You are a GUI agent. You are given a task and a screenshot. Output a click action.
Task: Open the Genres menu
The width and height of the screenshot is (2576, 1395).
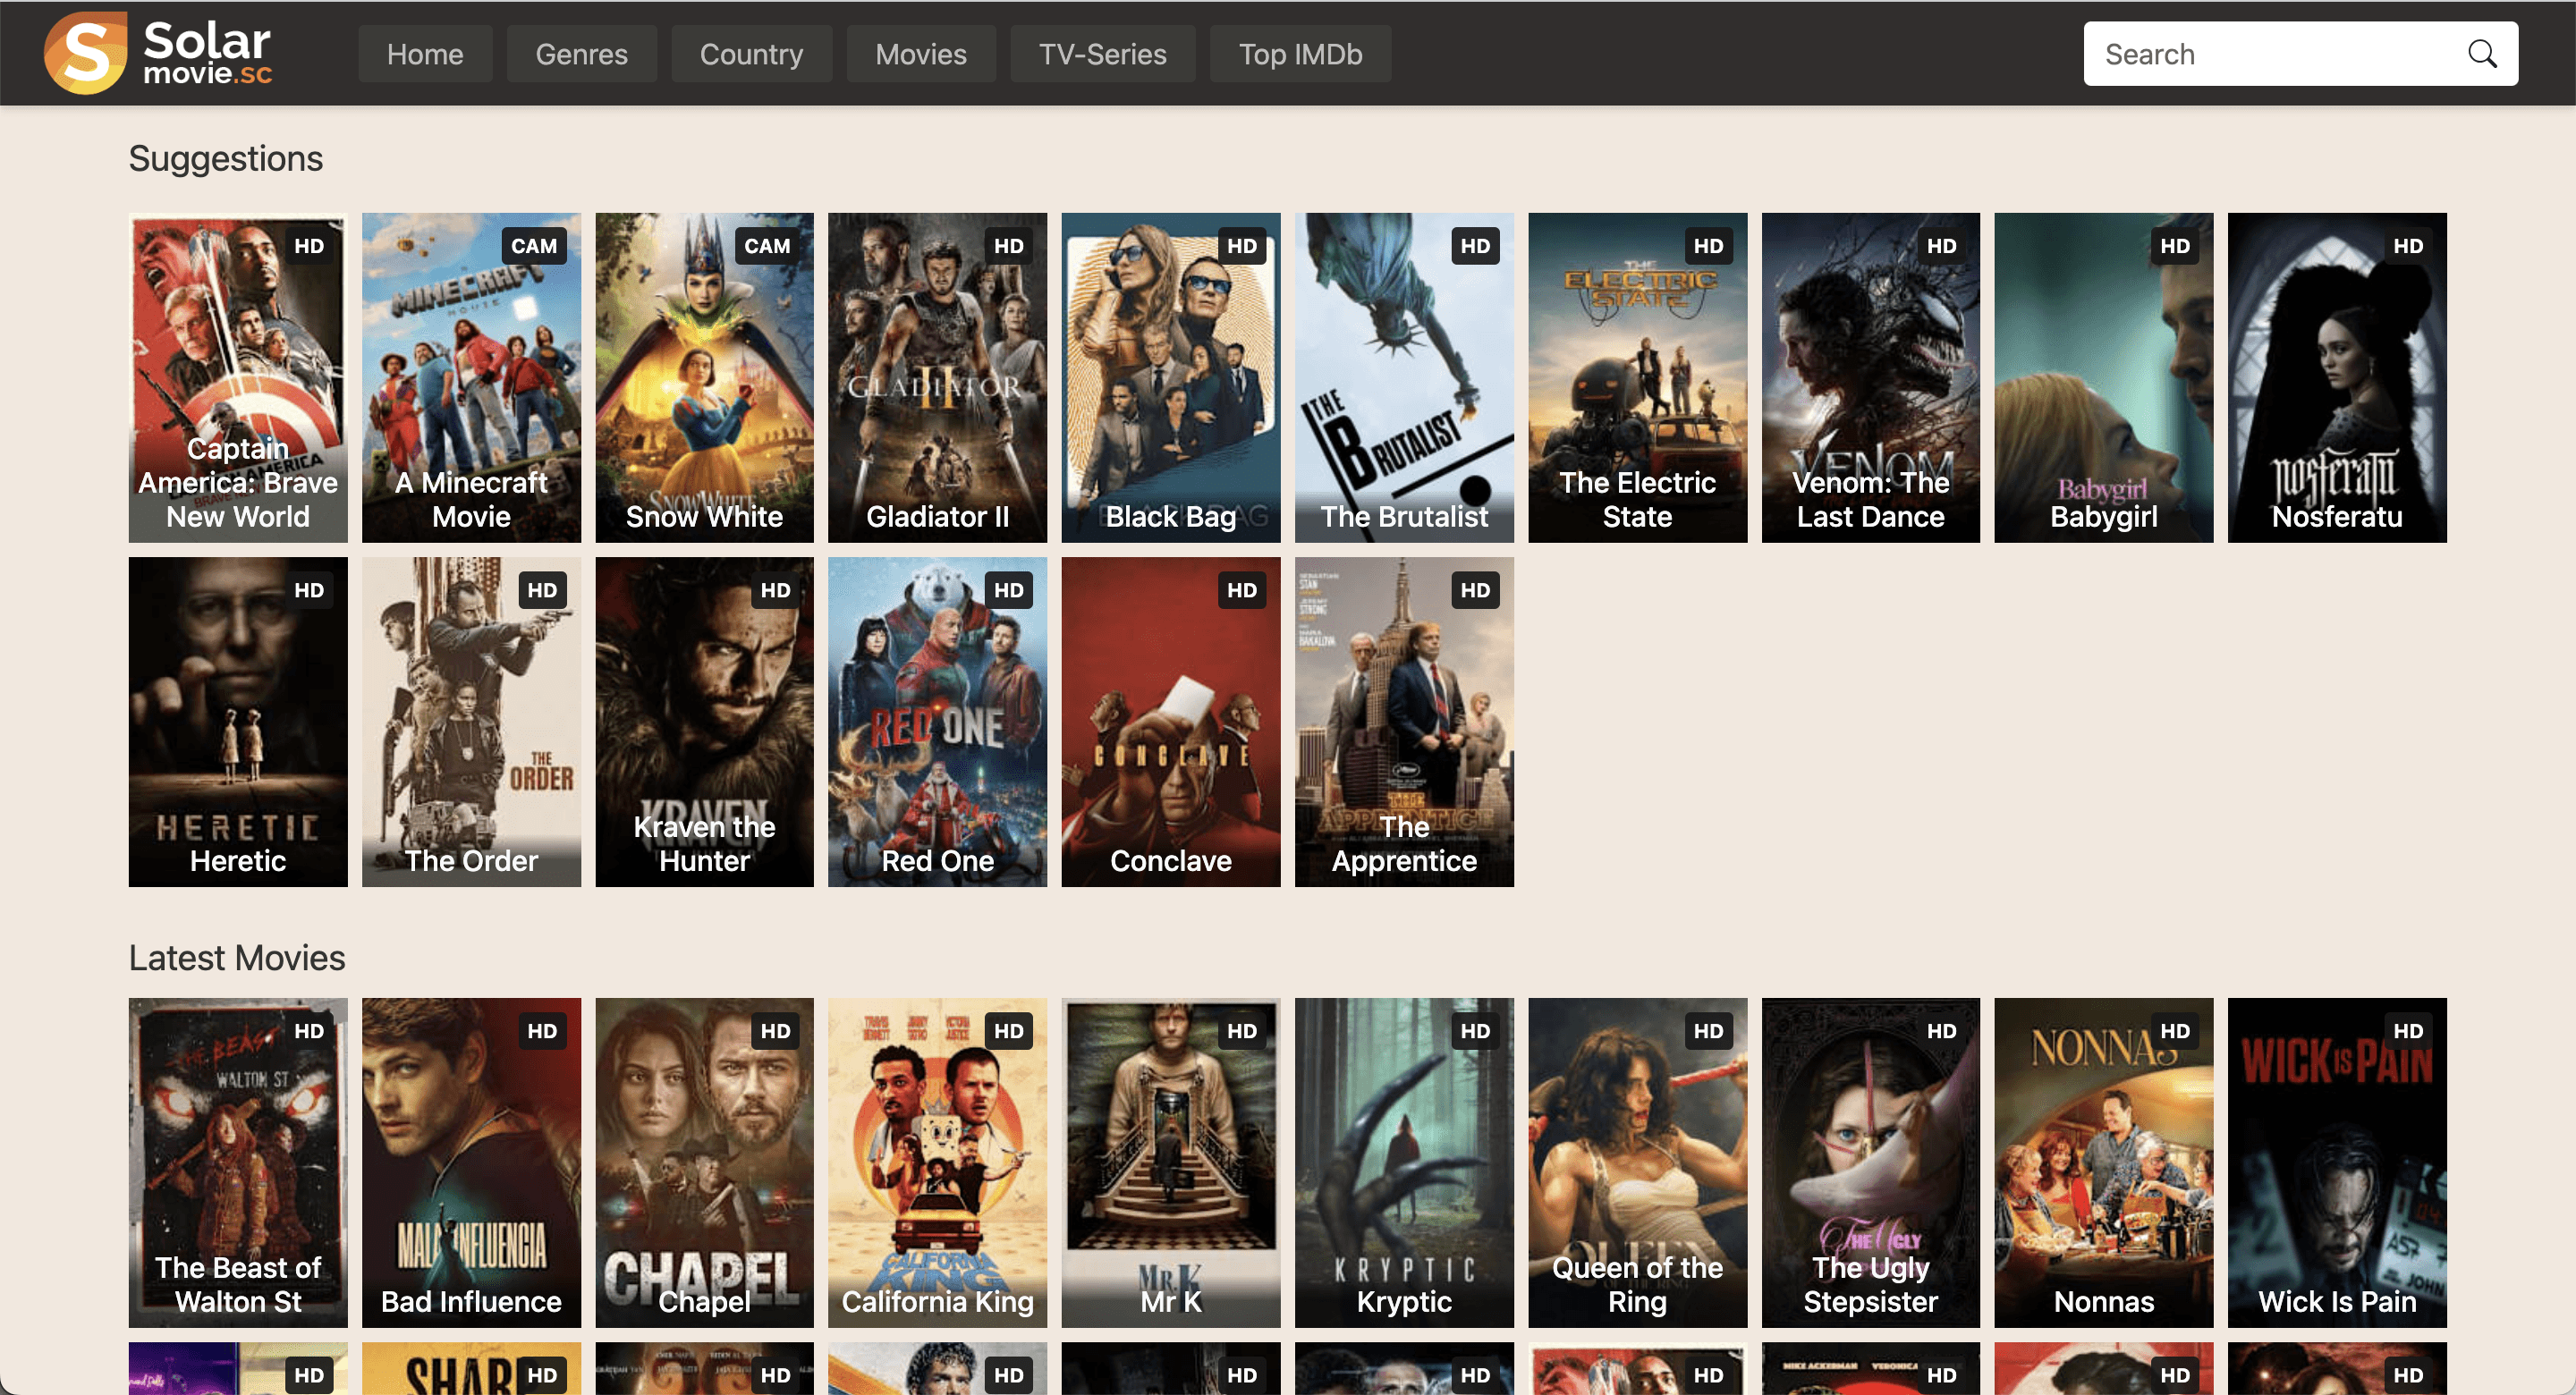click(x=581, y=54)
